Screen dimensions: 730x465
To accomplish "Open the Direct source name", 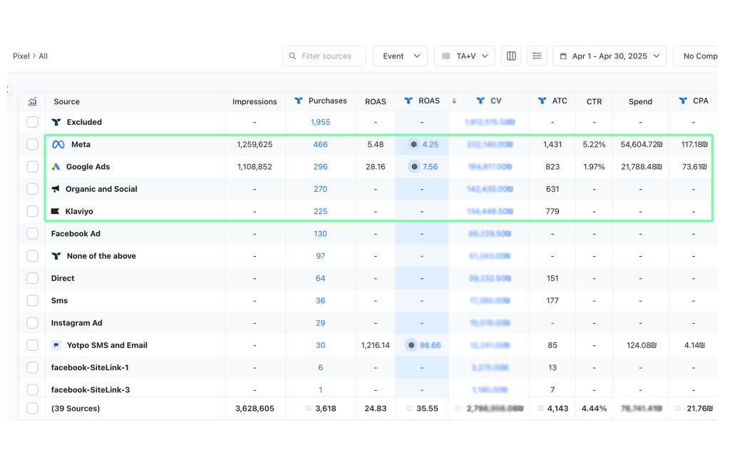I will [x=63, y=278].
